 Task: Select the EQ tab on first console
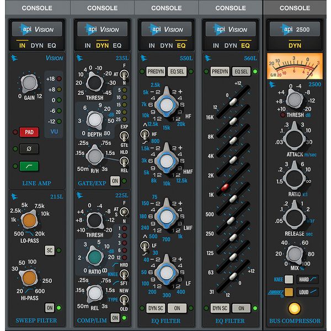52,45
